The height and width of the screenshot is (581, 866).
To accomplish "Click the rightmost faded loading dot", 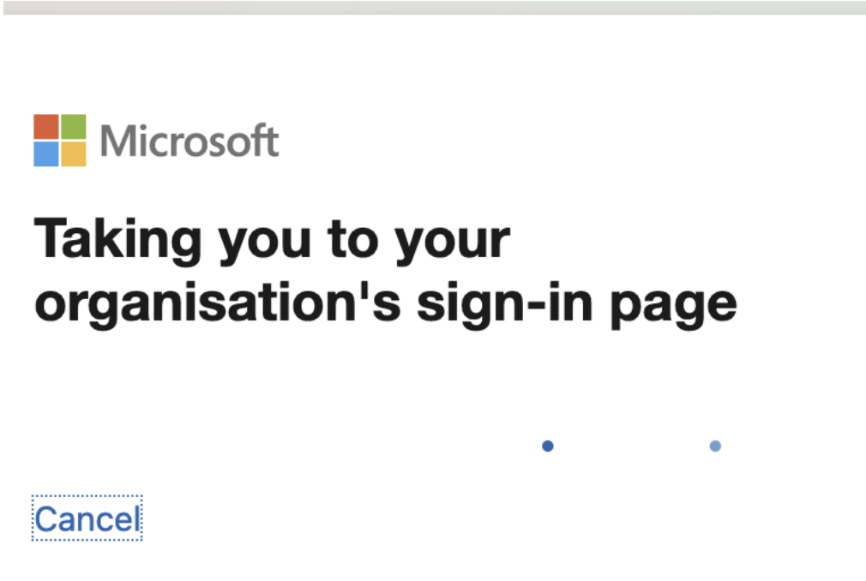I will [714, 446].
